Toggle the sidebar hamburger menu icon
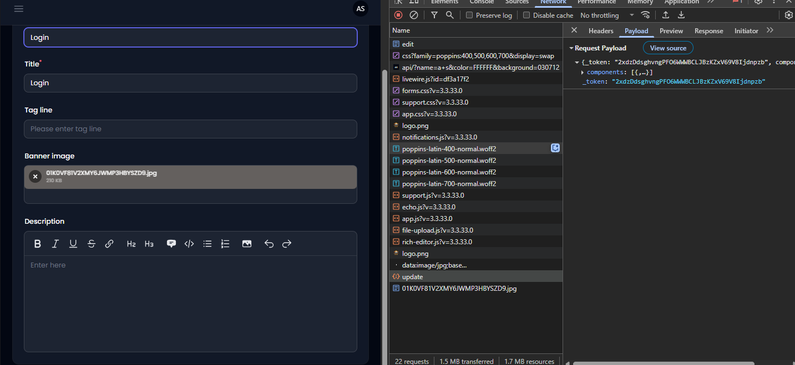Screen dimensions: 795x365 [19, 9]
